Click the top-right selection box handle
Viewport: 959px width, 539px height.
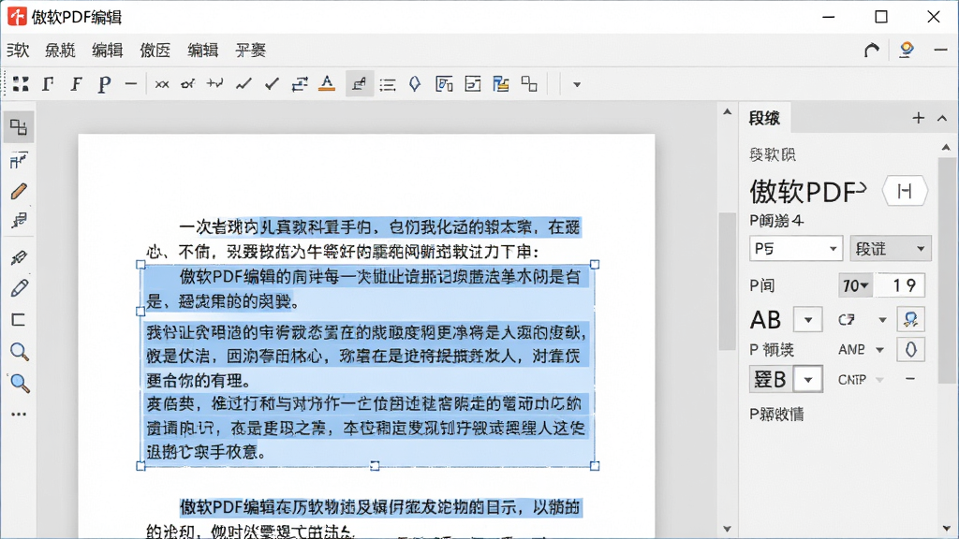(595, 265)
